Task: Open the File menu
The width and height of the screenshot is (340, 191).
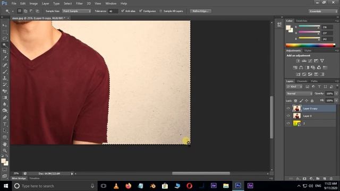Action: [14, 4]
